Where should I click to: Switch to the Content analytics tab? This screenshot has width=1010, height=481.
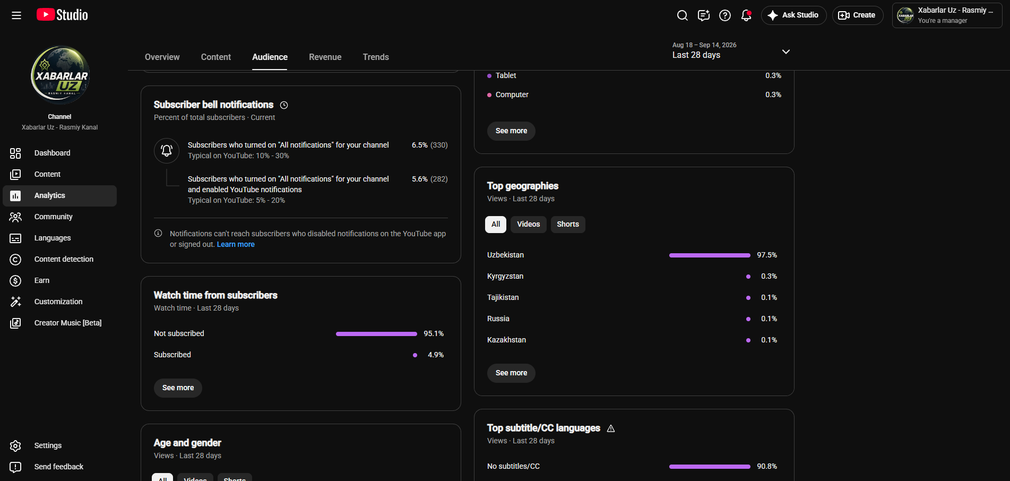tap(216, 57)
